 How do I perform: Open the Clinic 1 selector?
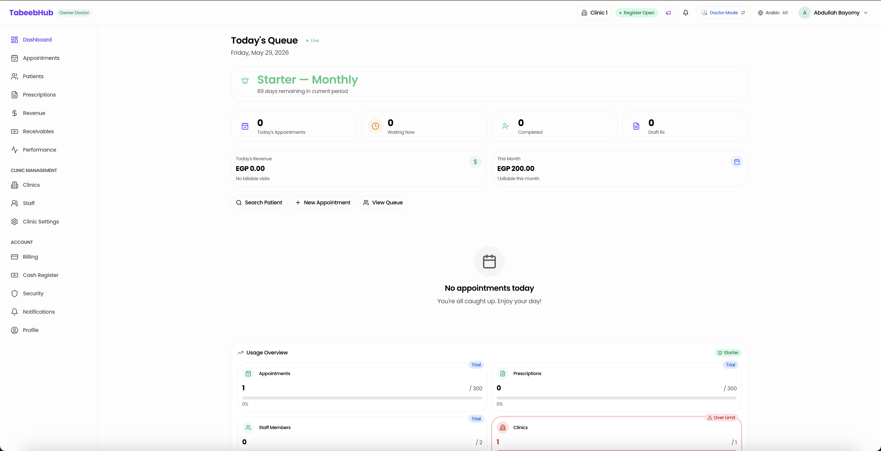coord(594,13)
